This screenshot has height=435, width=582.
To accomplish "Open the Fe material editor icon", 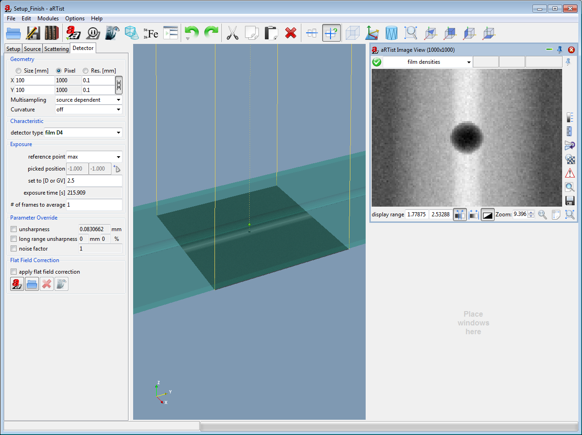I will (x=151, y=33).
